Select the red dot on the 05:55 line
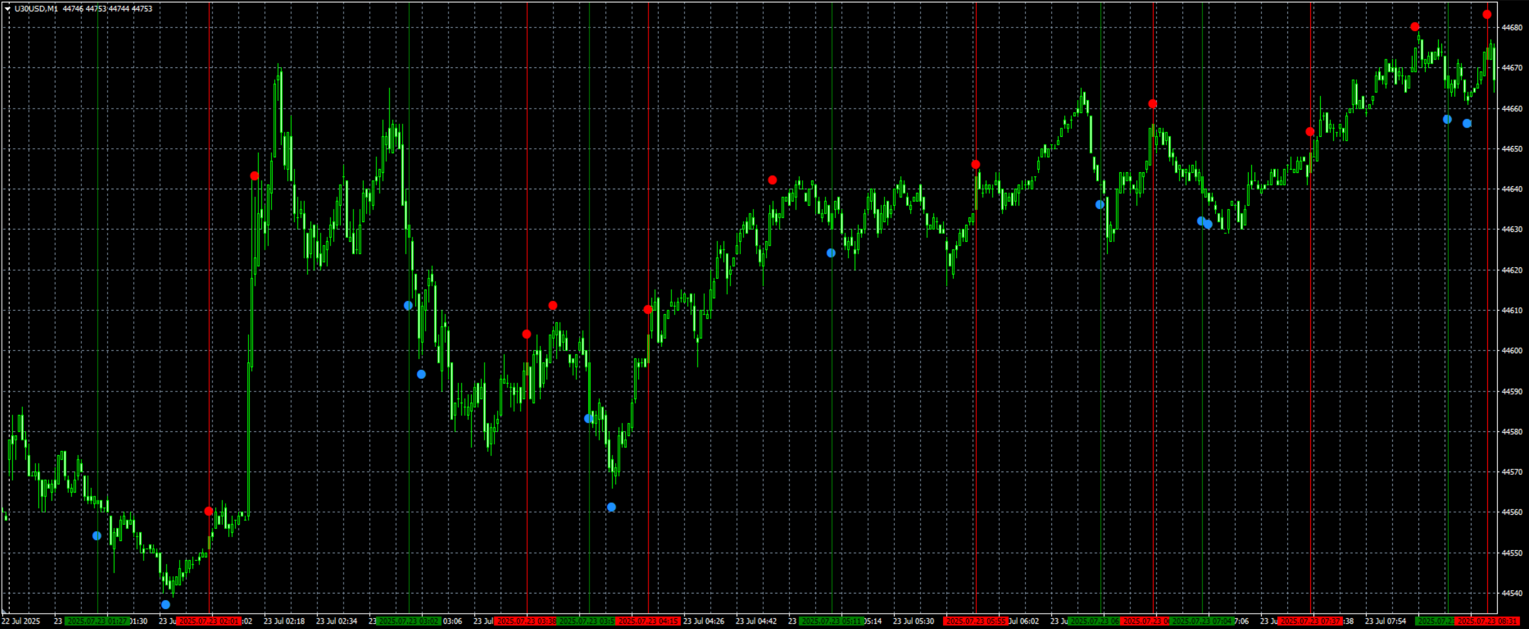The width and height of the screenshot is (1529, 629). click(x=976, y=164)
